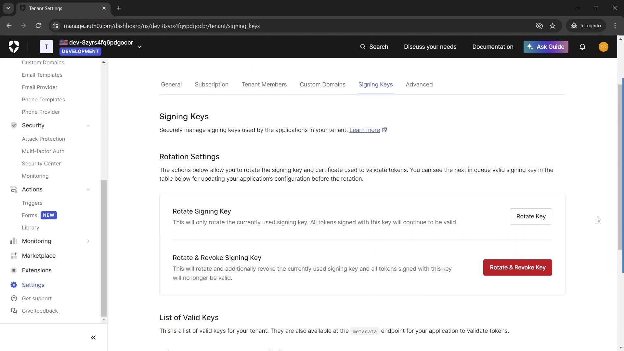This screenshot has width=624, height=351.
Task: Click the address bar URL
Action: coord(162,26)
